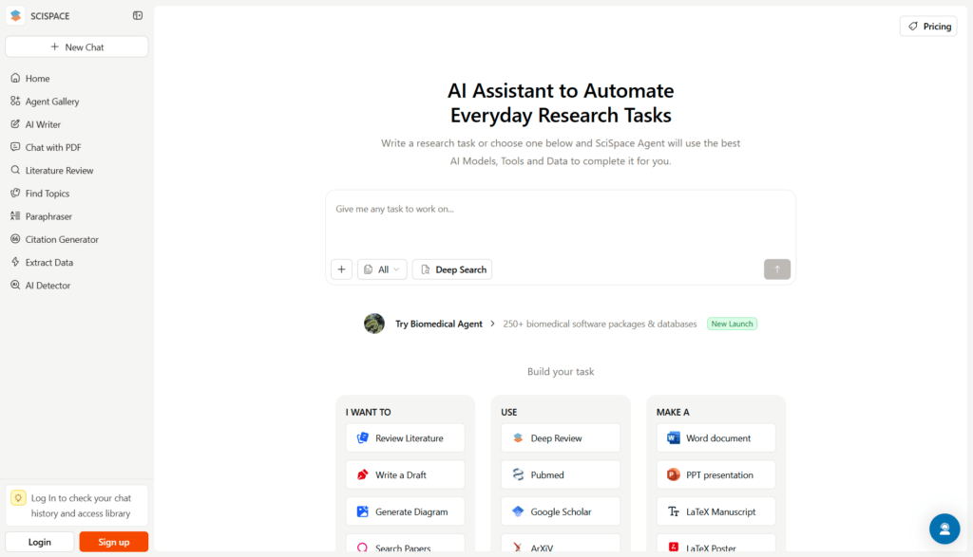The width and height of the screenshot is (973, 557).
Task: Click the plus attachment icon
Action: (341, 269)
